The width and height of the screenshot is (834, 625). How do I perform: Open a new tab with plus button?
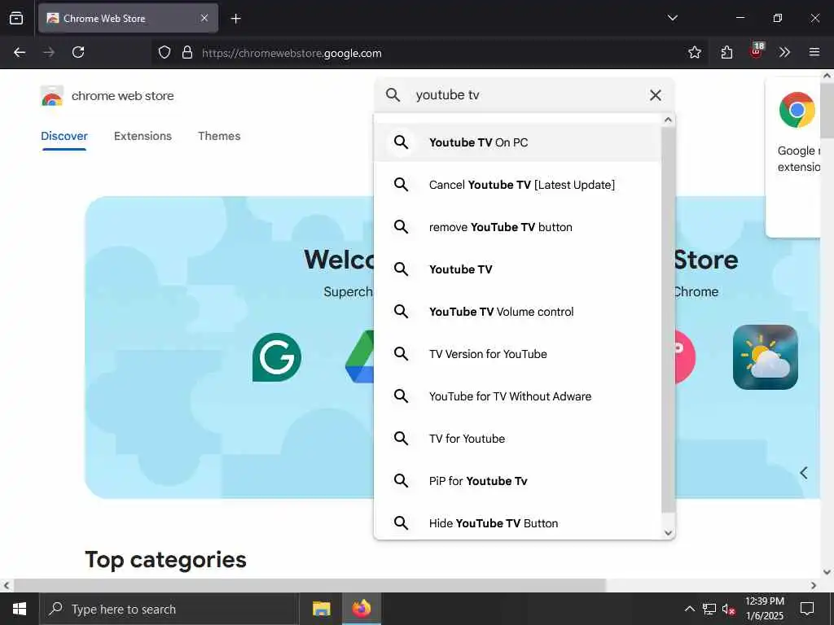coord(235,19)
